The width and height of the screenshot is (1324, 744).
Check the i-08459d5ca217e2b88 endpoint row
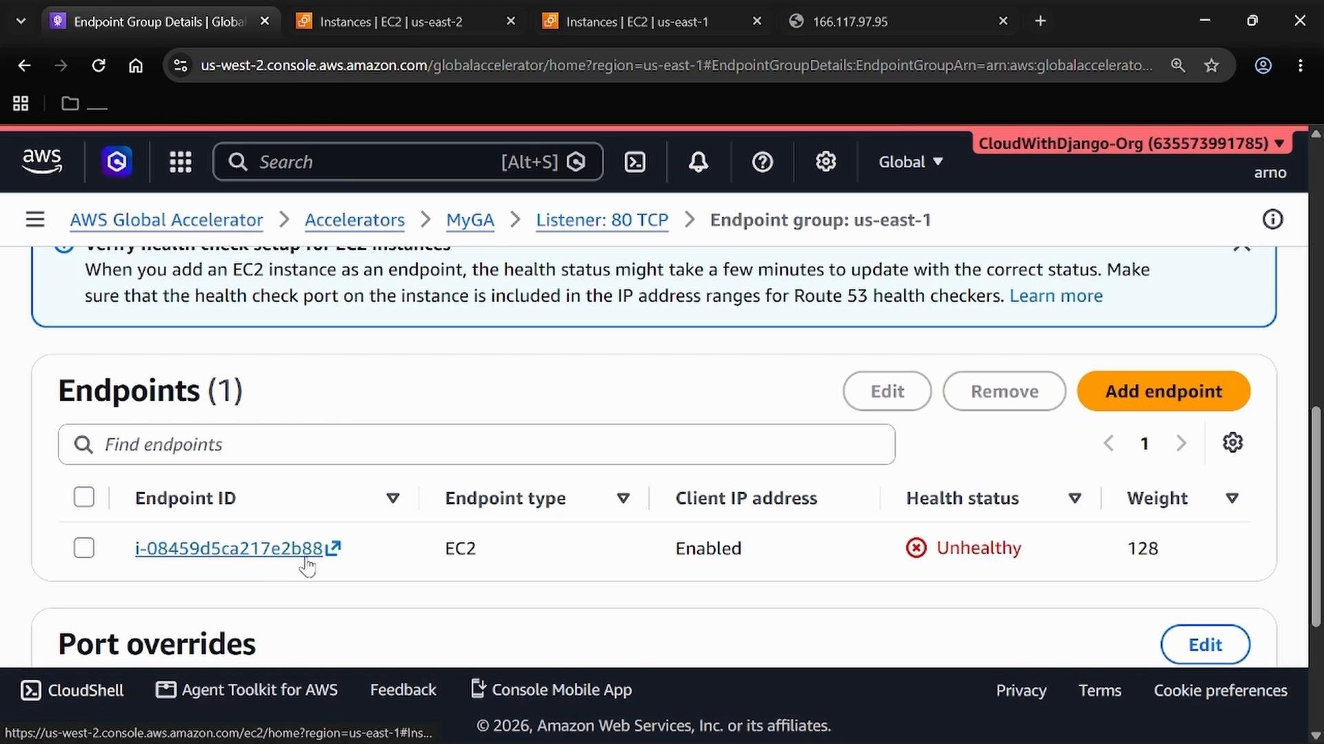pyautogui.click(x=84, y=548)
